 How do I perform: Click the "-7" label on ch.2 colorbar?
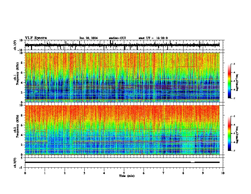(x=234, y=151)
